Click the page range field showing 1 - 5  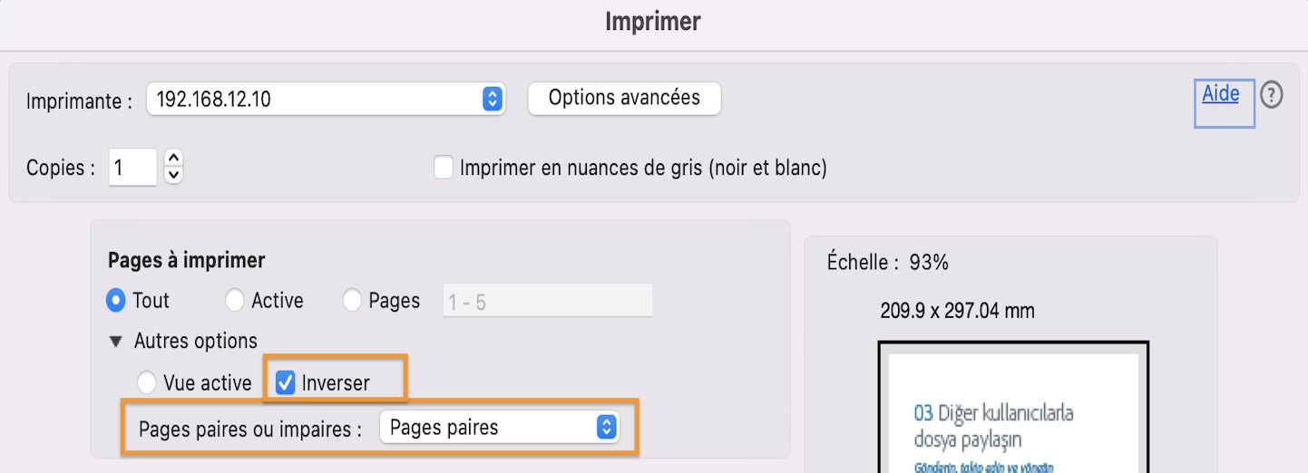547,301
